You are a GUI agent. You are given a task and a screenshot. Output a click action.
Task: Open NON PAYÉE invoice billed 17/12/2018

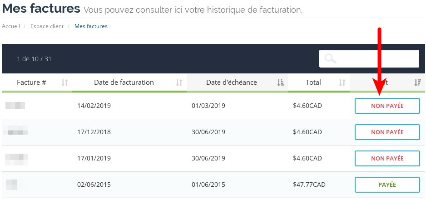tap(387, 132)
